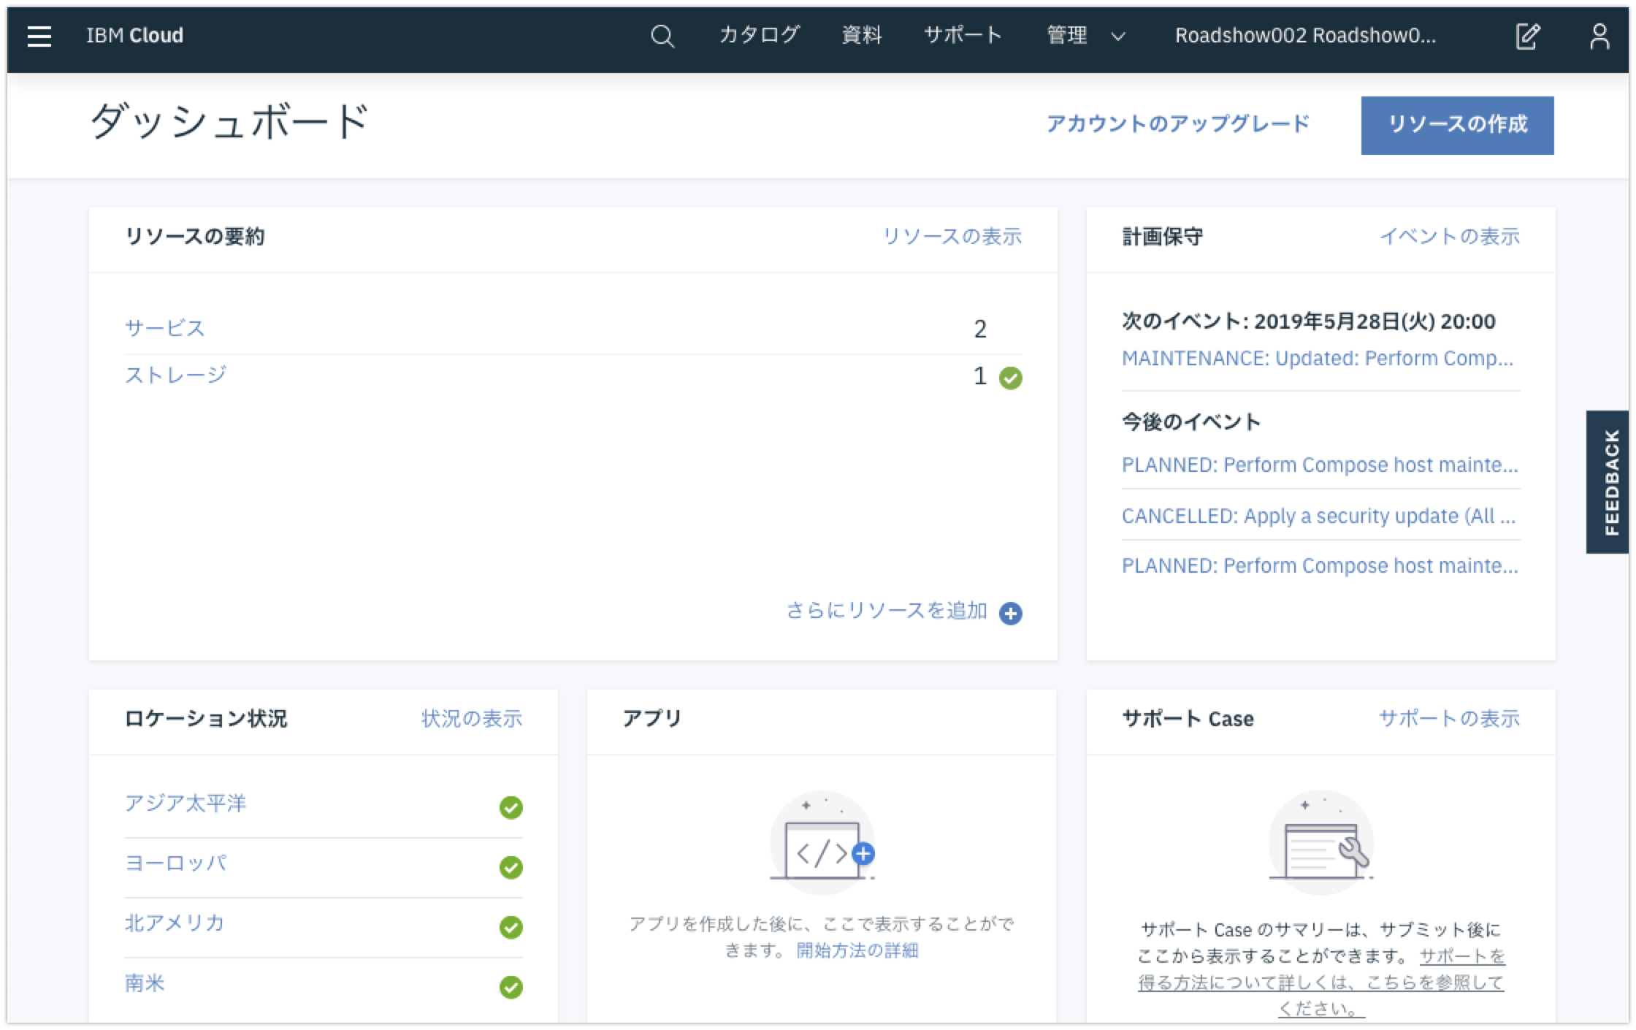The height and width of the screenshot is (1030, 1636).
Task: Open the support help underlined link
Action: point(1322,983)
